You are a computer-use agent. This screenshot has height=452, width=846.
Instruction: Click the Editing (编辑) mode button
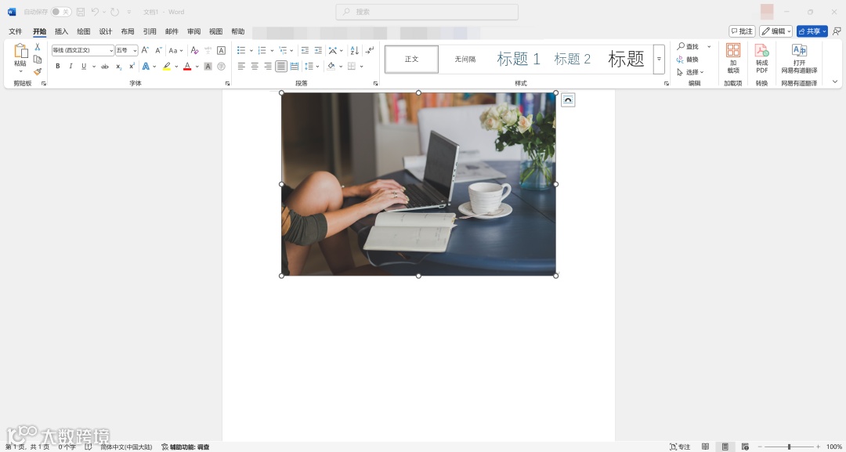[x=775, y=31]
